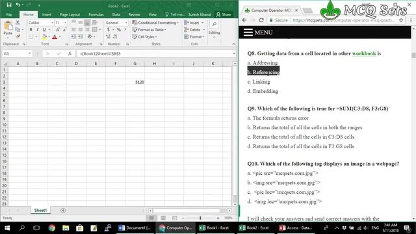The width and height of the screenshot is (416, 234).
Task: Toggle Align Left in Alignment group
Action: point(73,29)
